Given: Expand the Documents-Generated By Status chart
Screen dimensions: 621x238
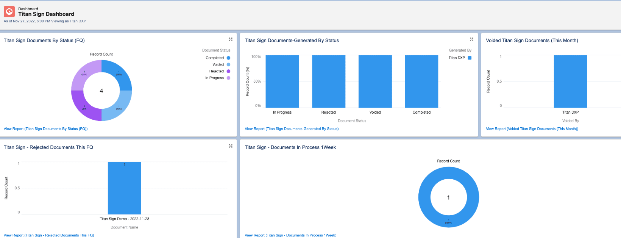Looking at the screenshot, I should (x=471, y=39).
